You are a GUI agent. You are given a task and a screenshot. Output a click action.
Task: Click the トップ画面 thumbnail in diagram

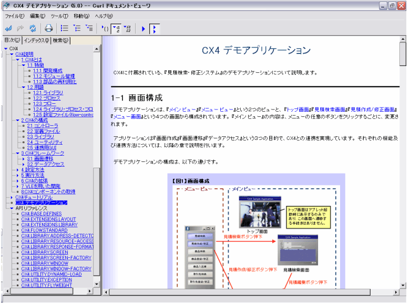(x=260, y=212)
